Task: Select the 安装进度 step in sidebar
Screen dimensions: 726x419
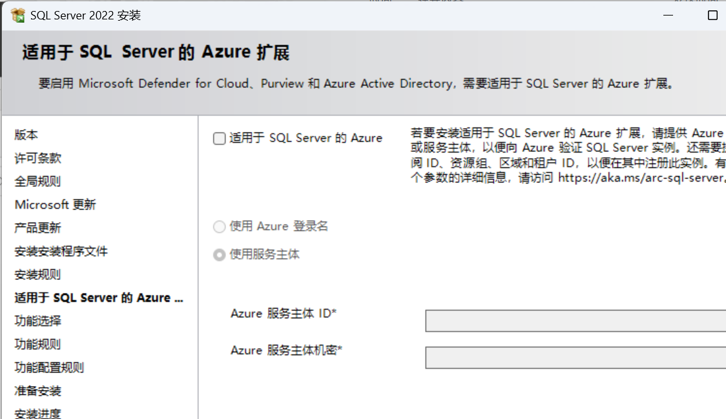Action: pos(37,413)
